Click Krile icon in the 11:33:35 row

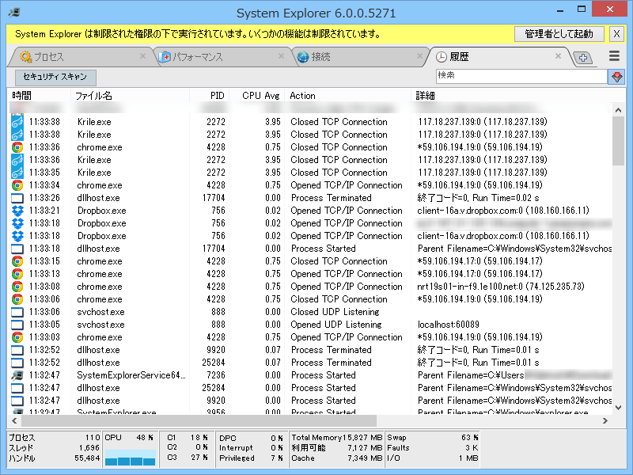17,173
